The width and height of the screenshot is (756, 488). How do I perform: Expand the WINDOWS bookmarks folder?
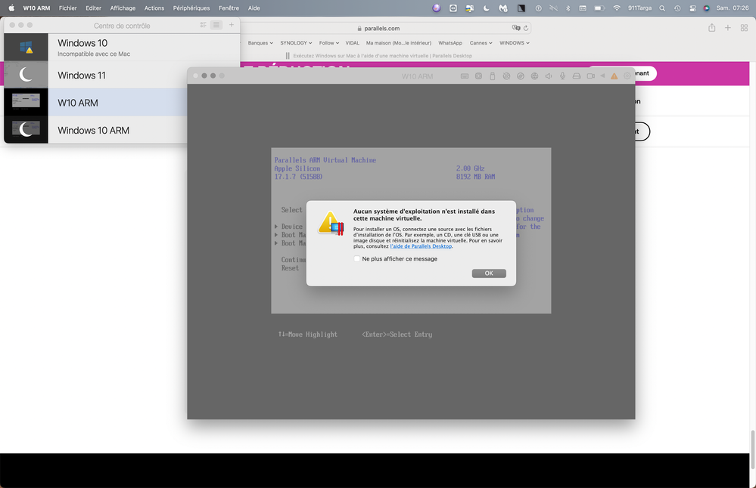point(514,43)
